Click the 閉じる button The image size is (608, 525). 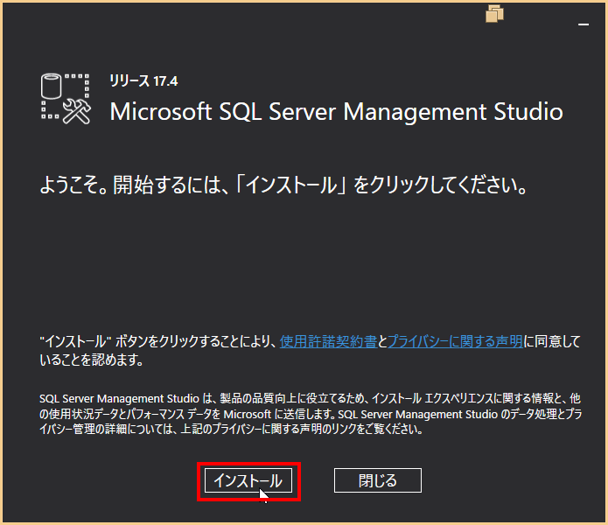coord(378,480)
